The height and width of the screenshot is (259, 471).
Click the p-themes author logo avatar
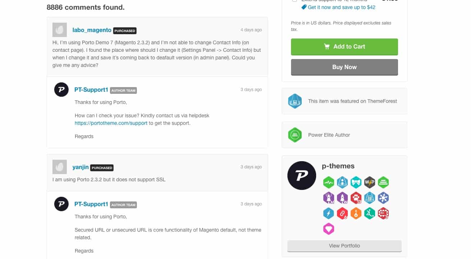[302, 176]
